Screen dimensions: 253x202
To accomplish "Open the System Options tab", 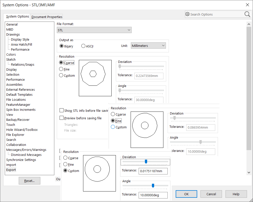I will pos(18,17).
